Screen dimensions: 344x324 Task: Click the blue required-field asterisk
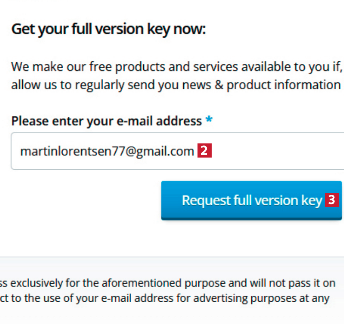tap(209, 121)
